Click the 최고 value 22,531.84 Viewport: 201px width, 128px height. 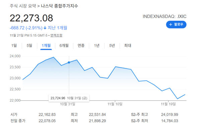(x=97, y=114)
